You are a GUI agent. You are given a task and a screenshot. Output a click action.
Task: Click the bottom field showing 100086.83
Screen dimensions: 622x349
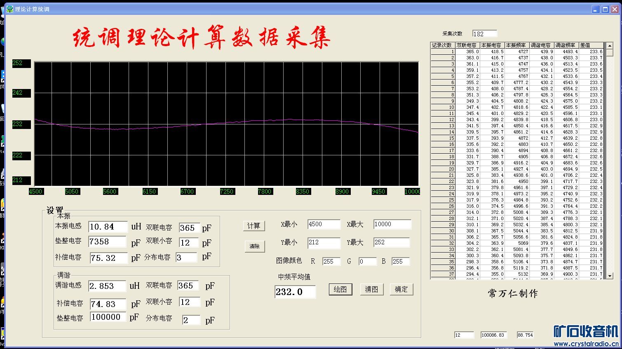coord(493,335)
